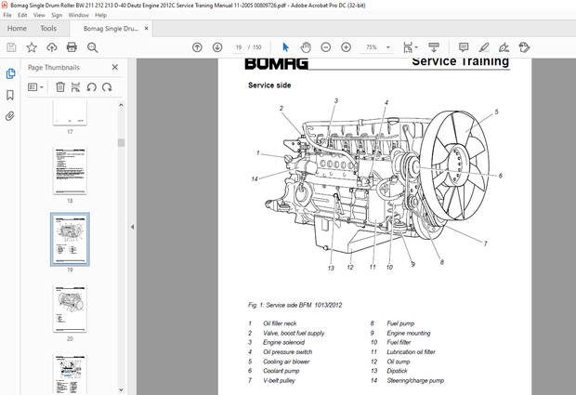Close the Bomag document tab
576x395 pixels.
[146, 28]
